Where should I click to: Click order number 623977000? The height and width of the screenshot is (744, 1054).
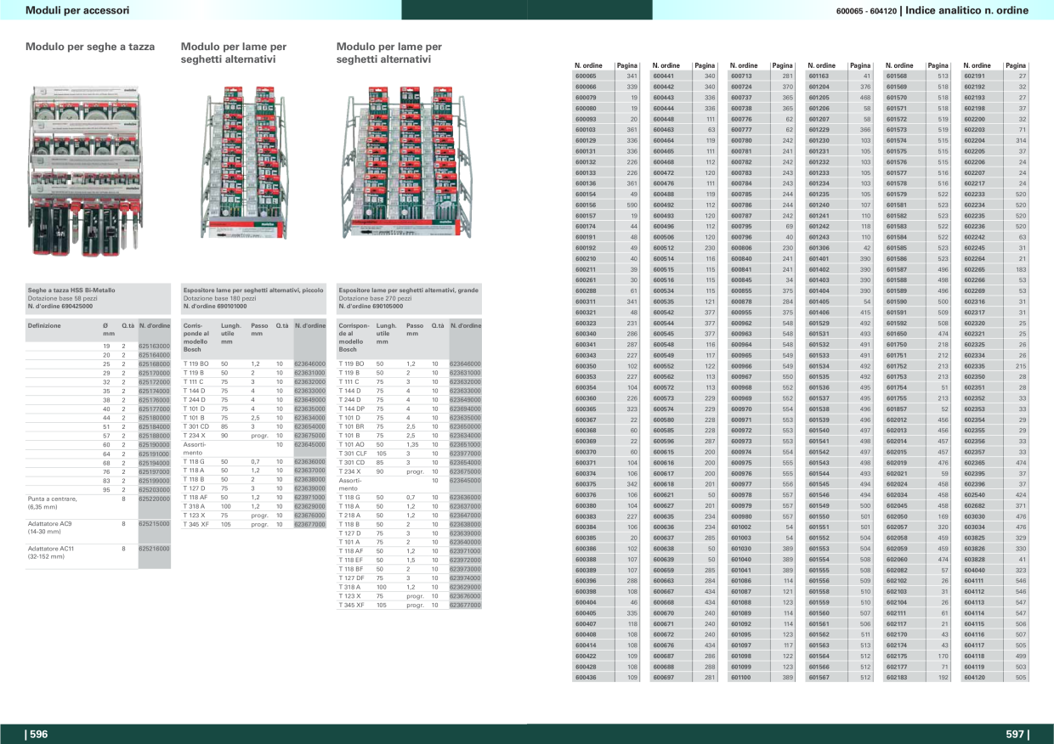(x=466, y=454)
